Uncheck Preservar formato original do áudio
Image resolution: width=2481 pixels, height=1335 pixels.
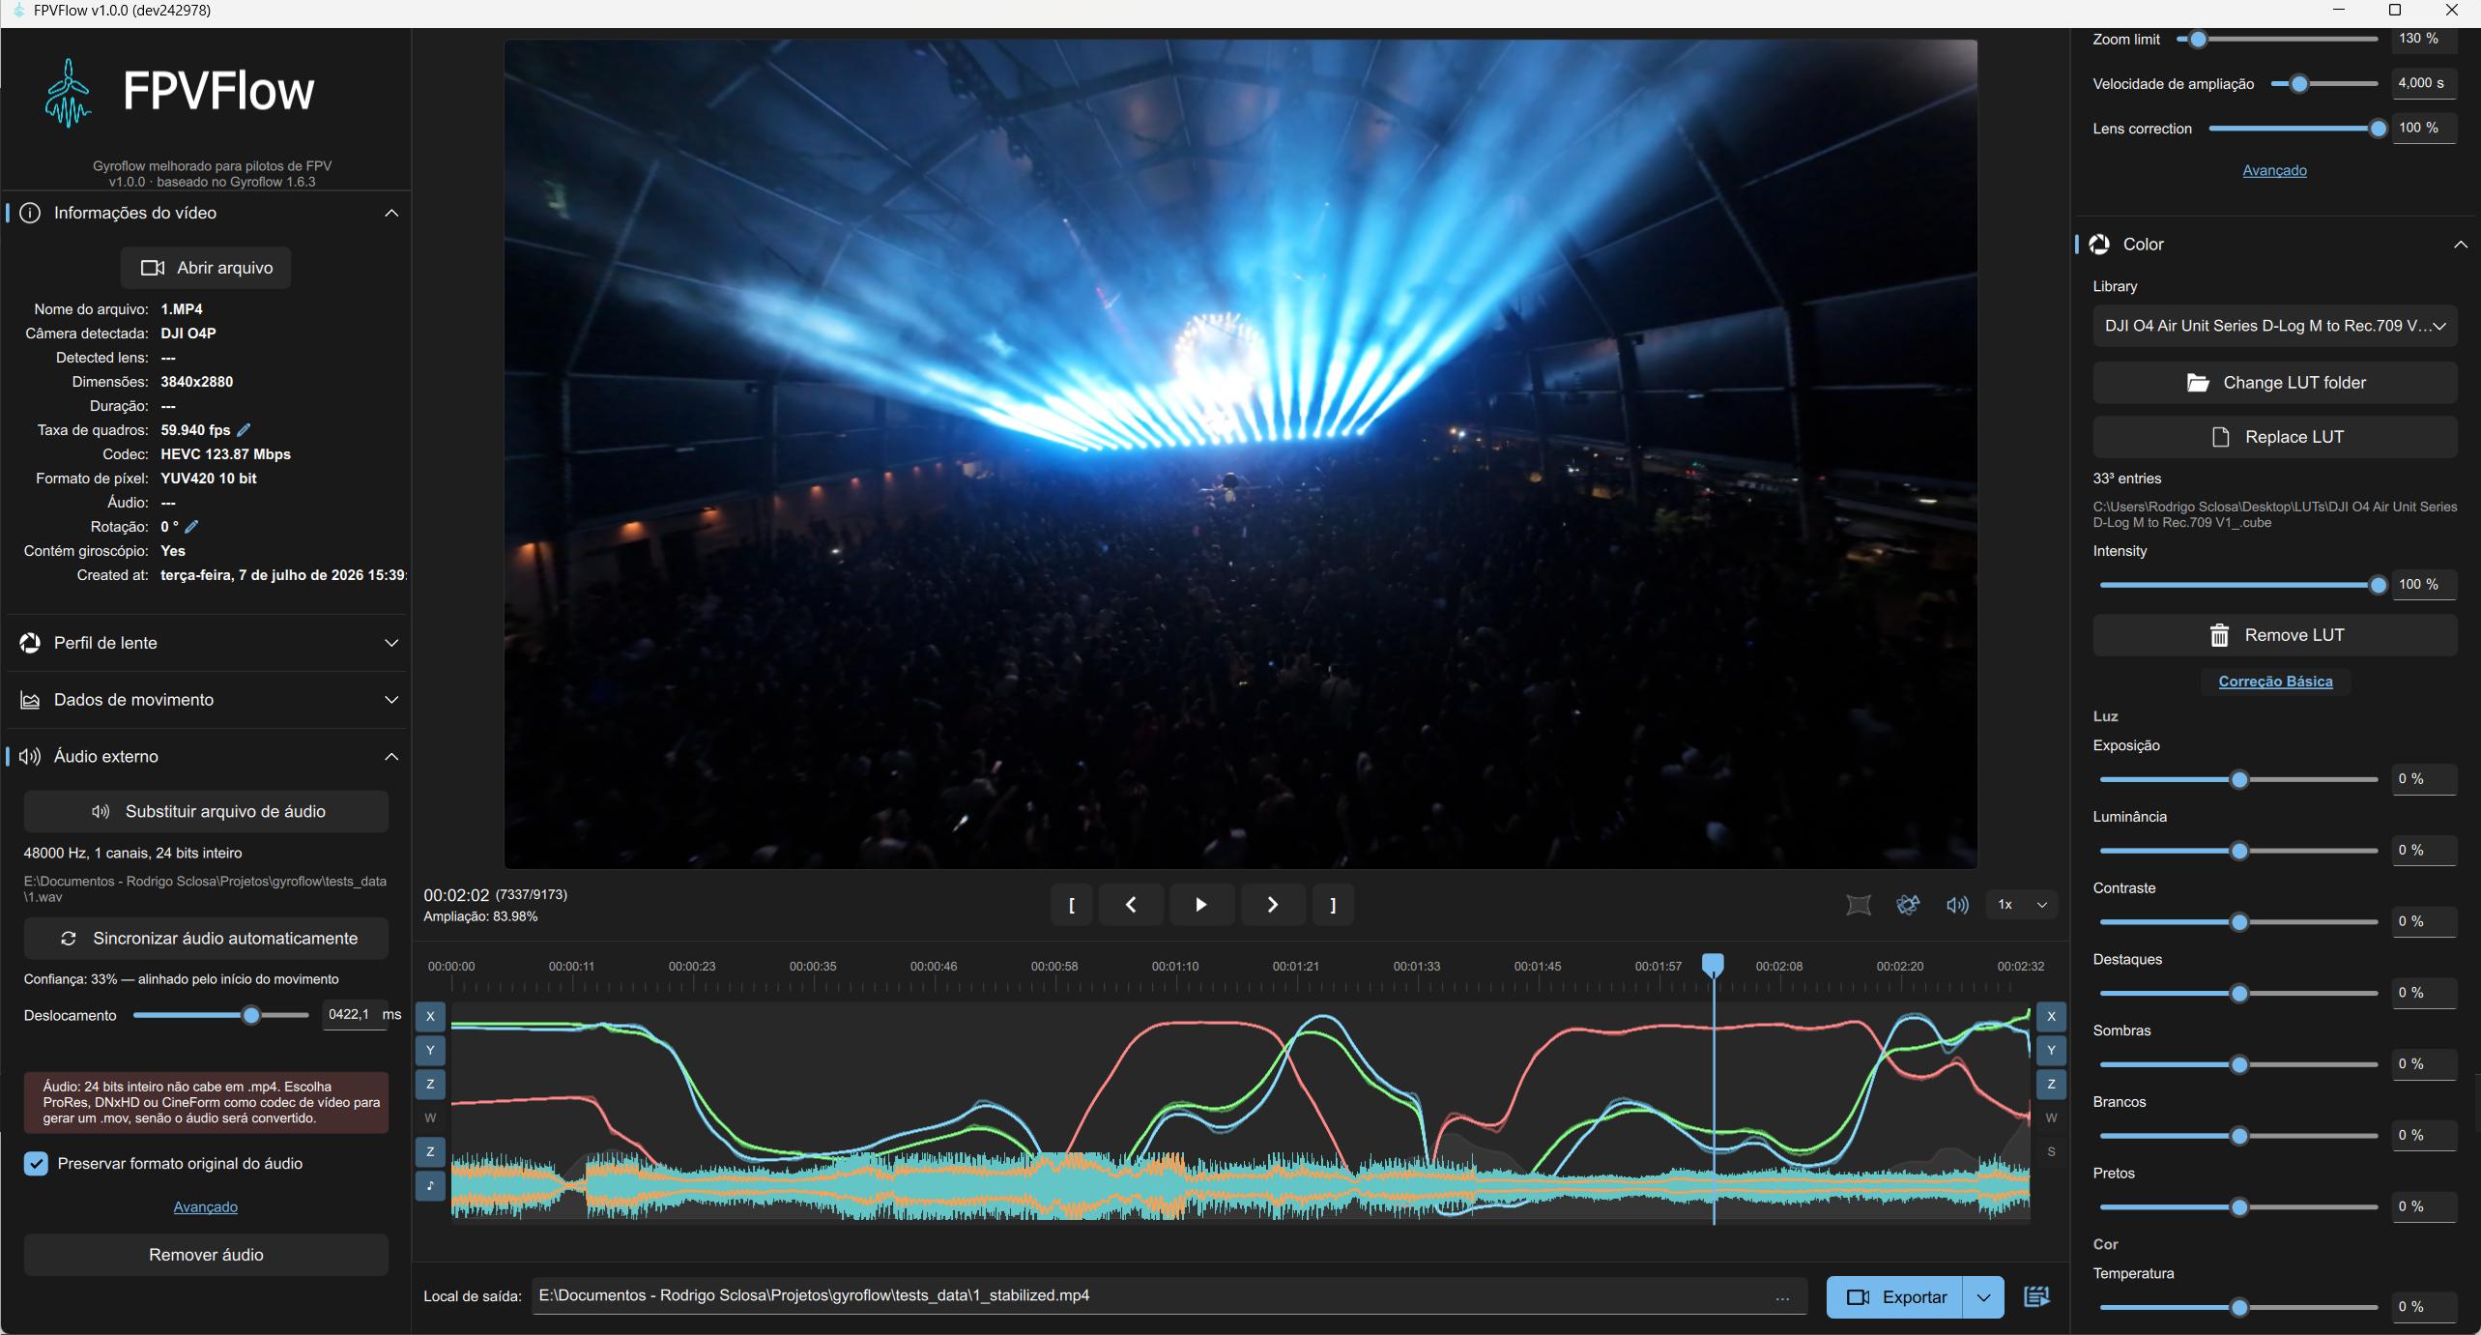coord(36,1164)
